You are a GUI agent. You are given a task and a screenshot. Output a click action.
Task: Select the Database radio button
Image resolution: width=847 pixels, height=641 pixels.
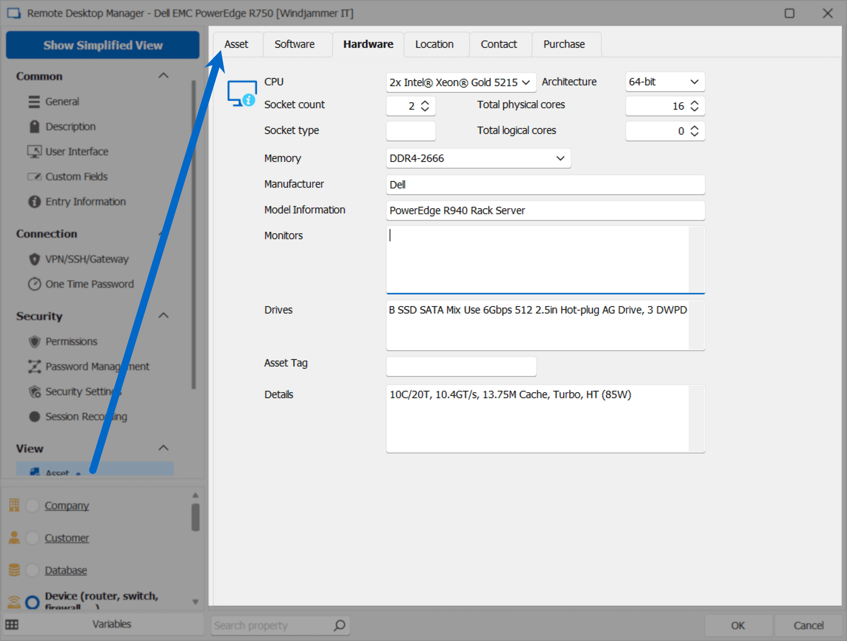coord(32,570)
